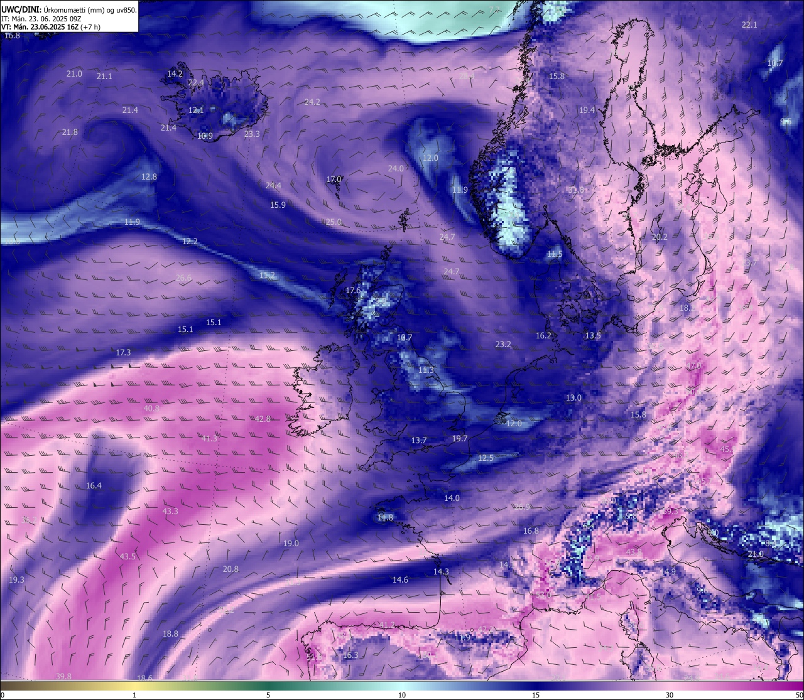Click the 12.8 value in the dry band
The image size is (804, 700).
pos(149,176)
